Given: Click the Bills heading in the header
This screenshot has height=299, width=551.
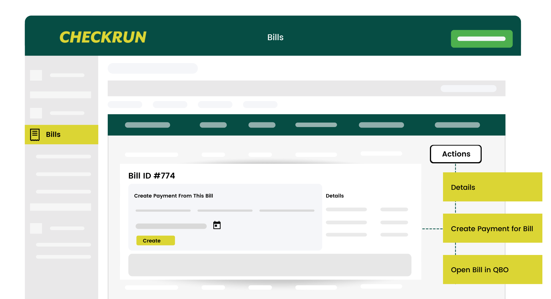Looking at the screenshot, I should pyautogui.click(x=275, y=37).
